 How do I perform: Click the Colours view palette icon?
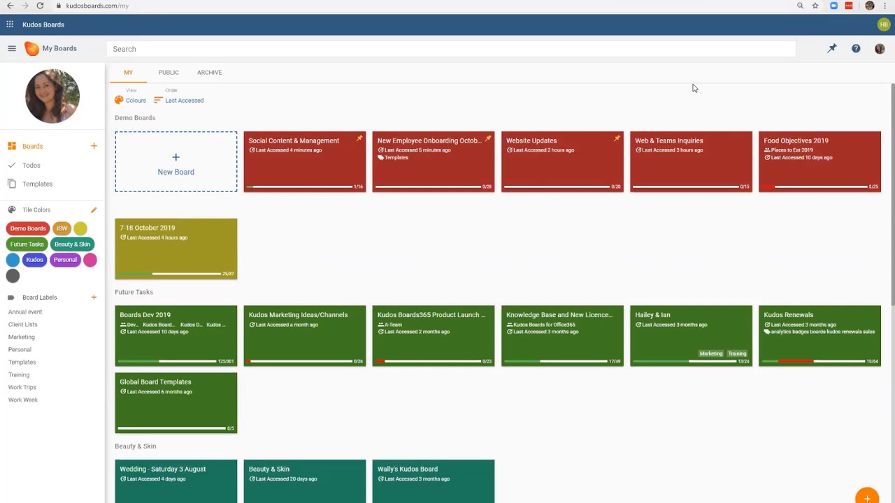tap(119, 100)
